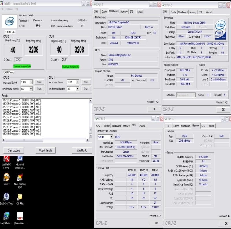This screenshot has height=229, width=231.
Task: Open the Oli_Files folder icon
Action: click(x=20, y=199)
